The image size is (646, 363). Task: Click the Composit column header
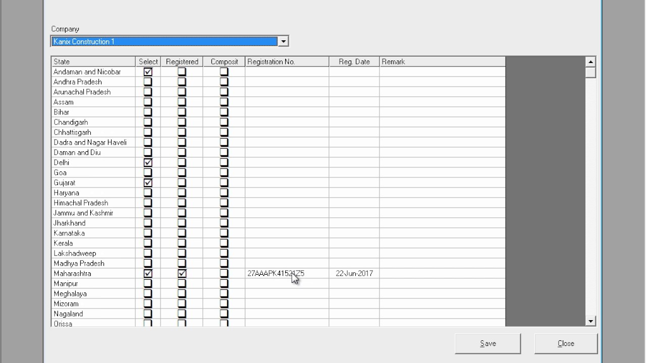pos(224,62)
